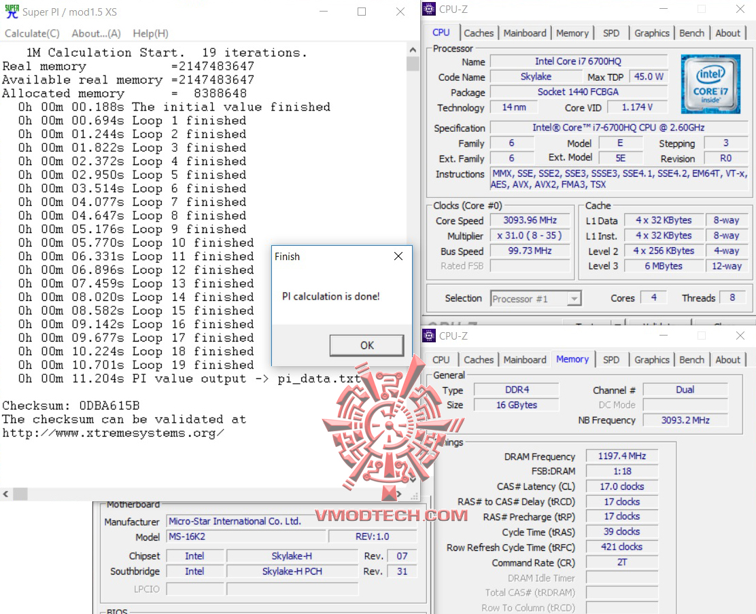Click the Package value Socket 1440 FCBGA
The height and width of the screenshot is (614, 756).
(x=578, y=92)
